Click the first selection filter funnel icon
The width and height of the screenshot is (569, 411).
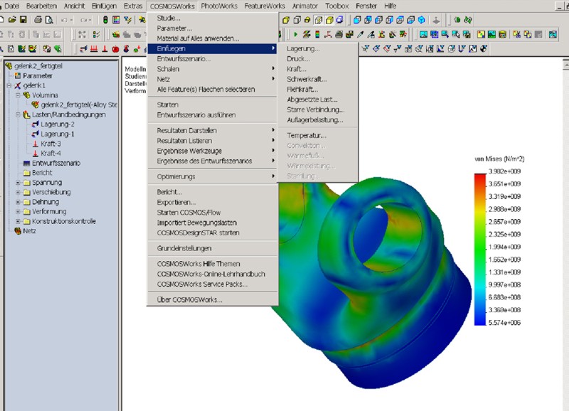(x=366, y=48)
